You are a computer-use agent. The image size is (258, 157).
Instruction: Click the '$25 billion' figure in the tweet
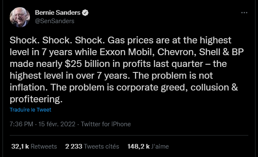click(87, 64)
